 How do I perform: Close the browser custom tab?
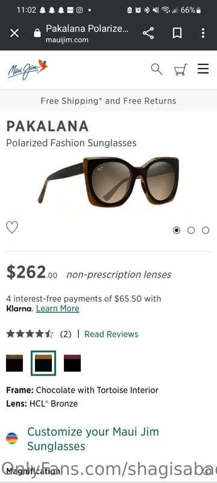click(x=14, y=33)
